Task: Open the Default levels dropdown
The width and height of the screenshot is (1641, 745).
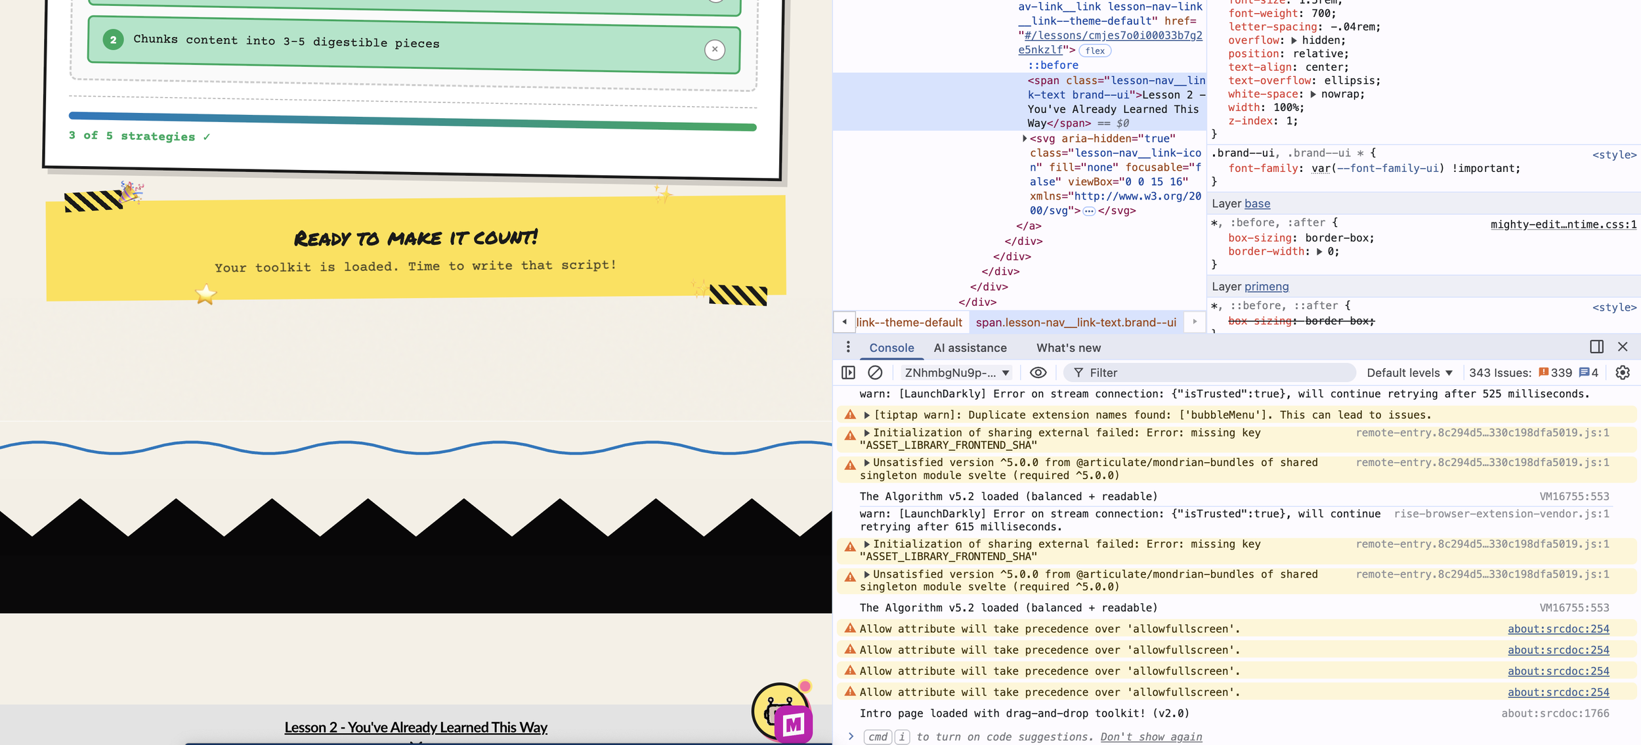Action: tap(1409, 373)
